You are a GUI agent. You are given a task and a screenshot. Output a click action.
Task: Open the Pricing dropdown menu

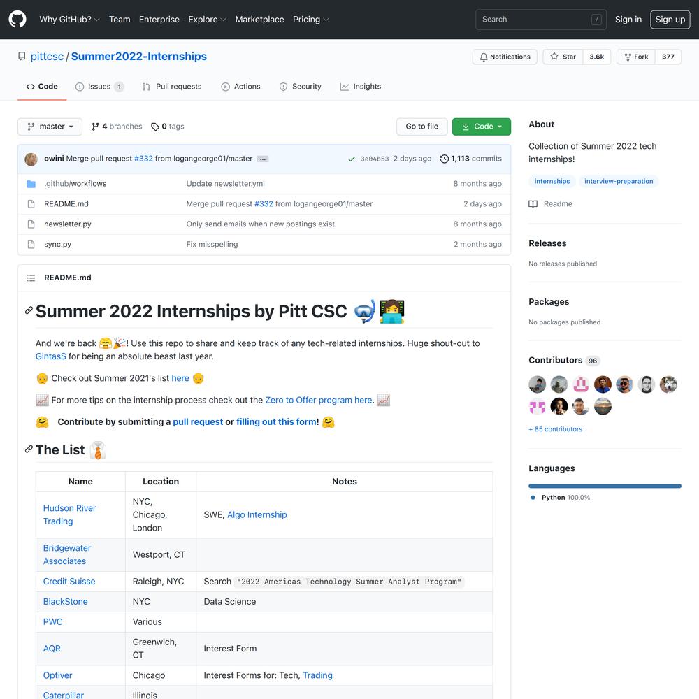tap(311, 20)
